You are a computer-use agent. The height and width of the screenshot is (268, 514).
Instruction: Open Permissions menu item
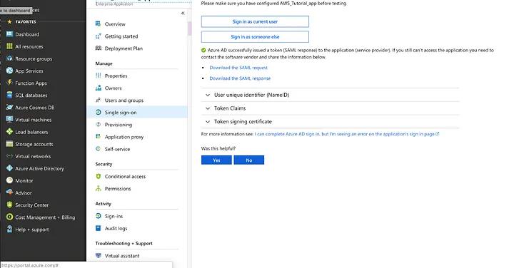pyautogui.click(x=137, y=188)
